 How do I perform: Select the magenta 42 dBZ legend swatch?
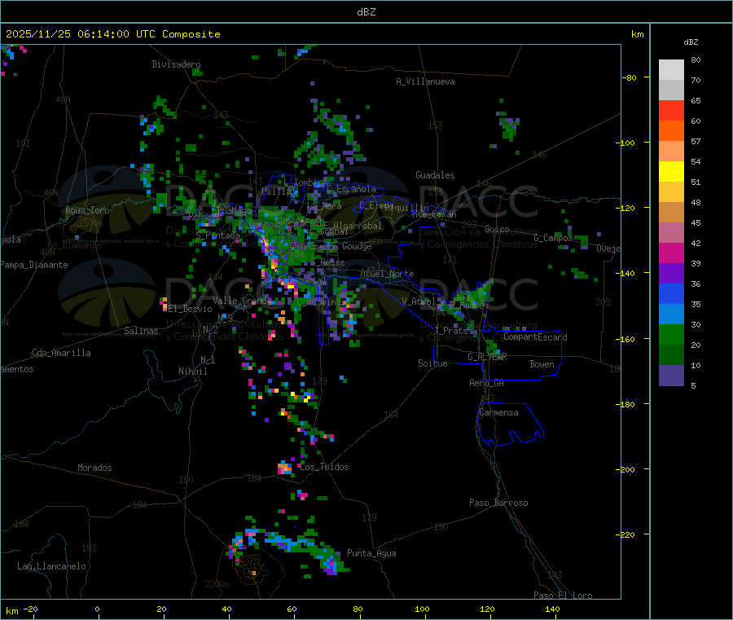(x=671, y=253)
